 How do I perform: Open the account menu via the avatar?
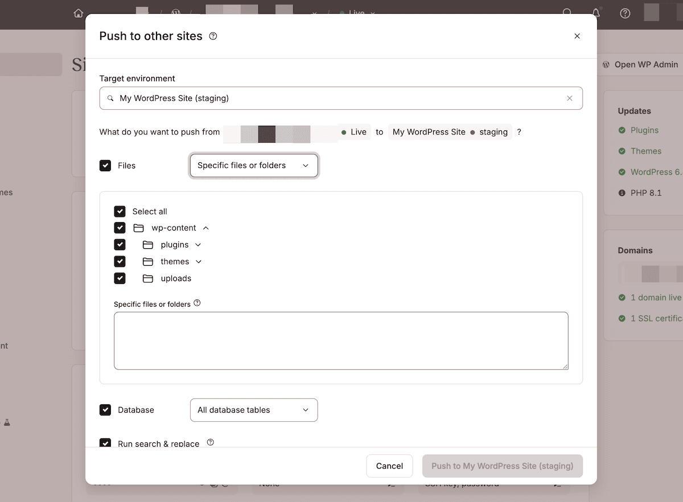652,13
